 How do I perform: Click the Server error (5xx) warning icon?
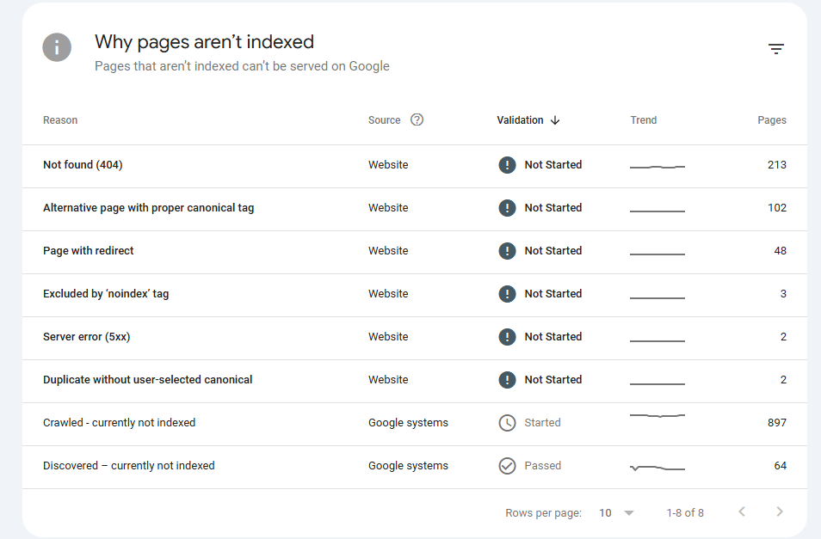507,337
